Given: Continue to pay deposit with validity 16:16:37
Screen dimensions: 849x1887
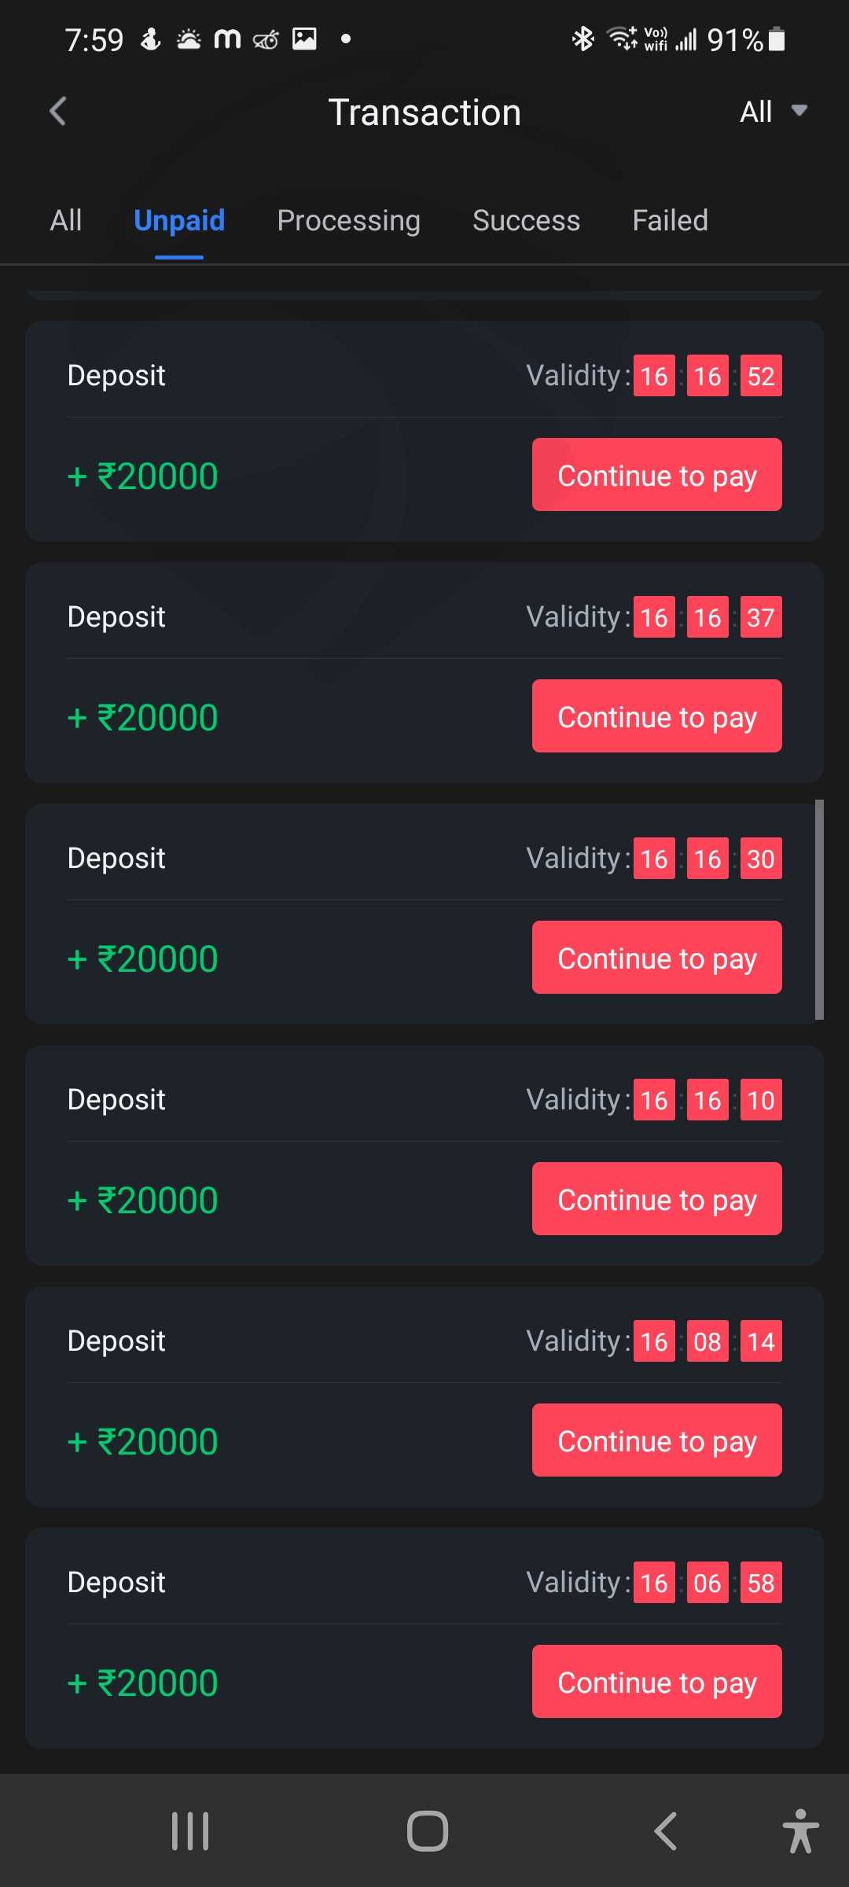Looking at the screenshot, I should (656, 716).
